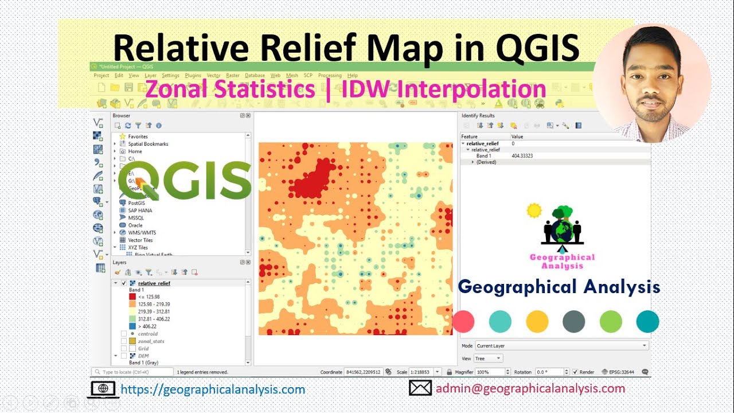
Task: Click Add Group icon in Layers panel
Action: point(128,272)
